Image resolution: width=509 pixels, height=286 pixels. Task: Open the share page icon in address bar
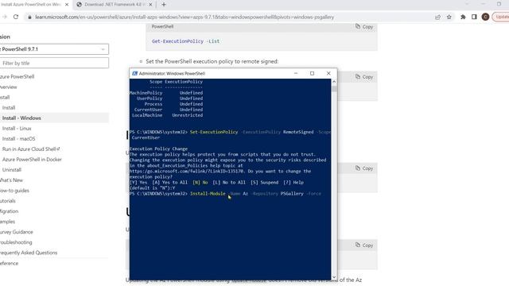(437, 17)
